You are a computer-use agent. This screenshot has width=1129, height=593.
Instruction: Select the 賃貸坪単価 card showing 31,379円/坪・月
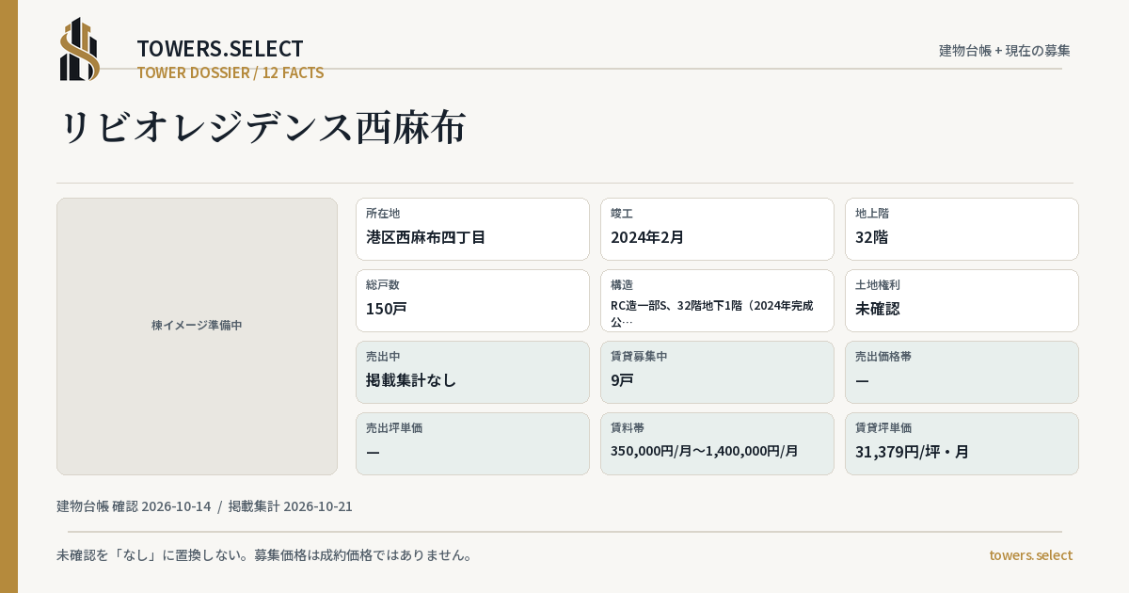click(x=962, y=443)
